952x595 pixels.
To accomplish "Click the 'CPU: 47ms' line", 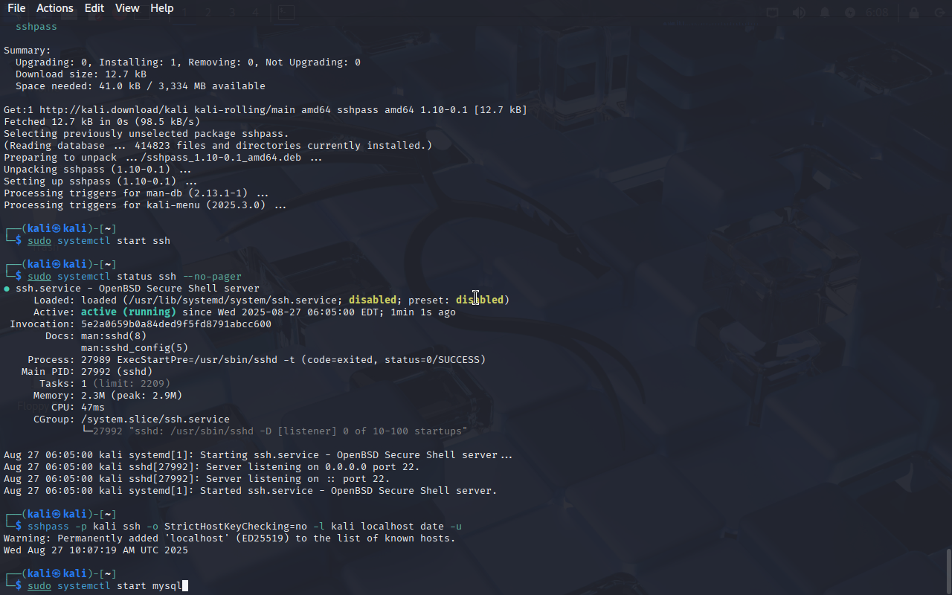I will (78, 408).
